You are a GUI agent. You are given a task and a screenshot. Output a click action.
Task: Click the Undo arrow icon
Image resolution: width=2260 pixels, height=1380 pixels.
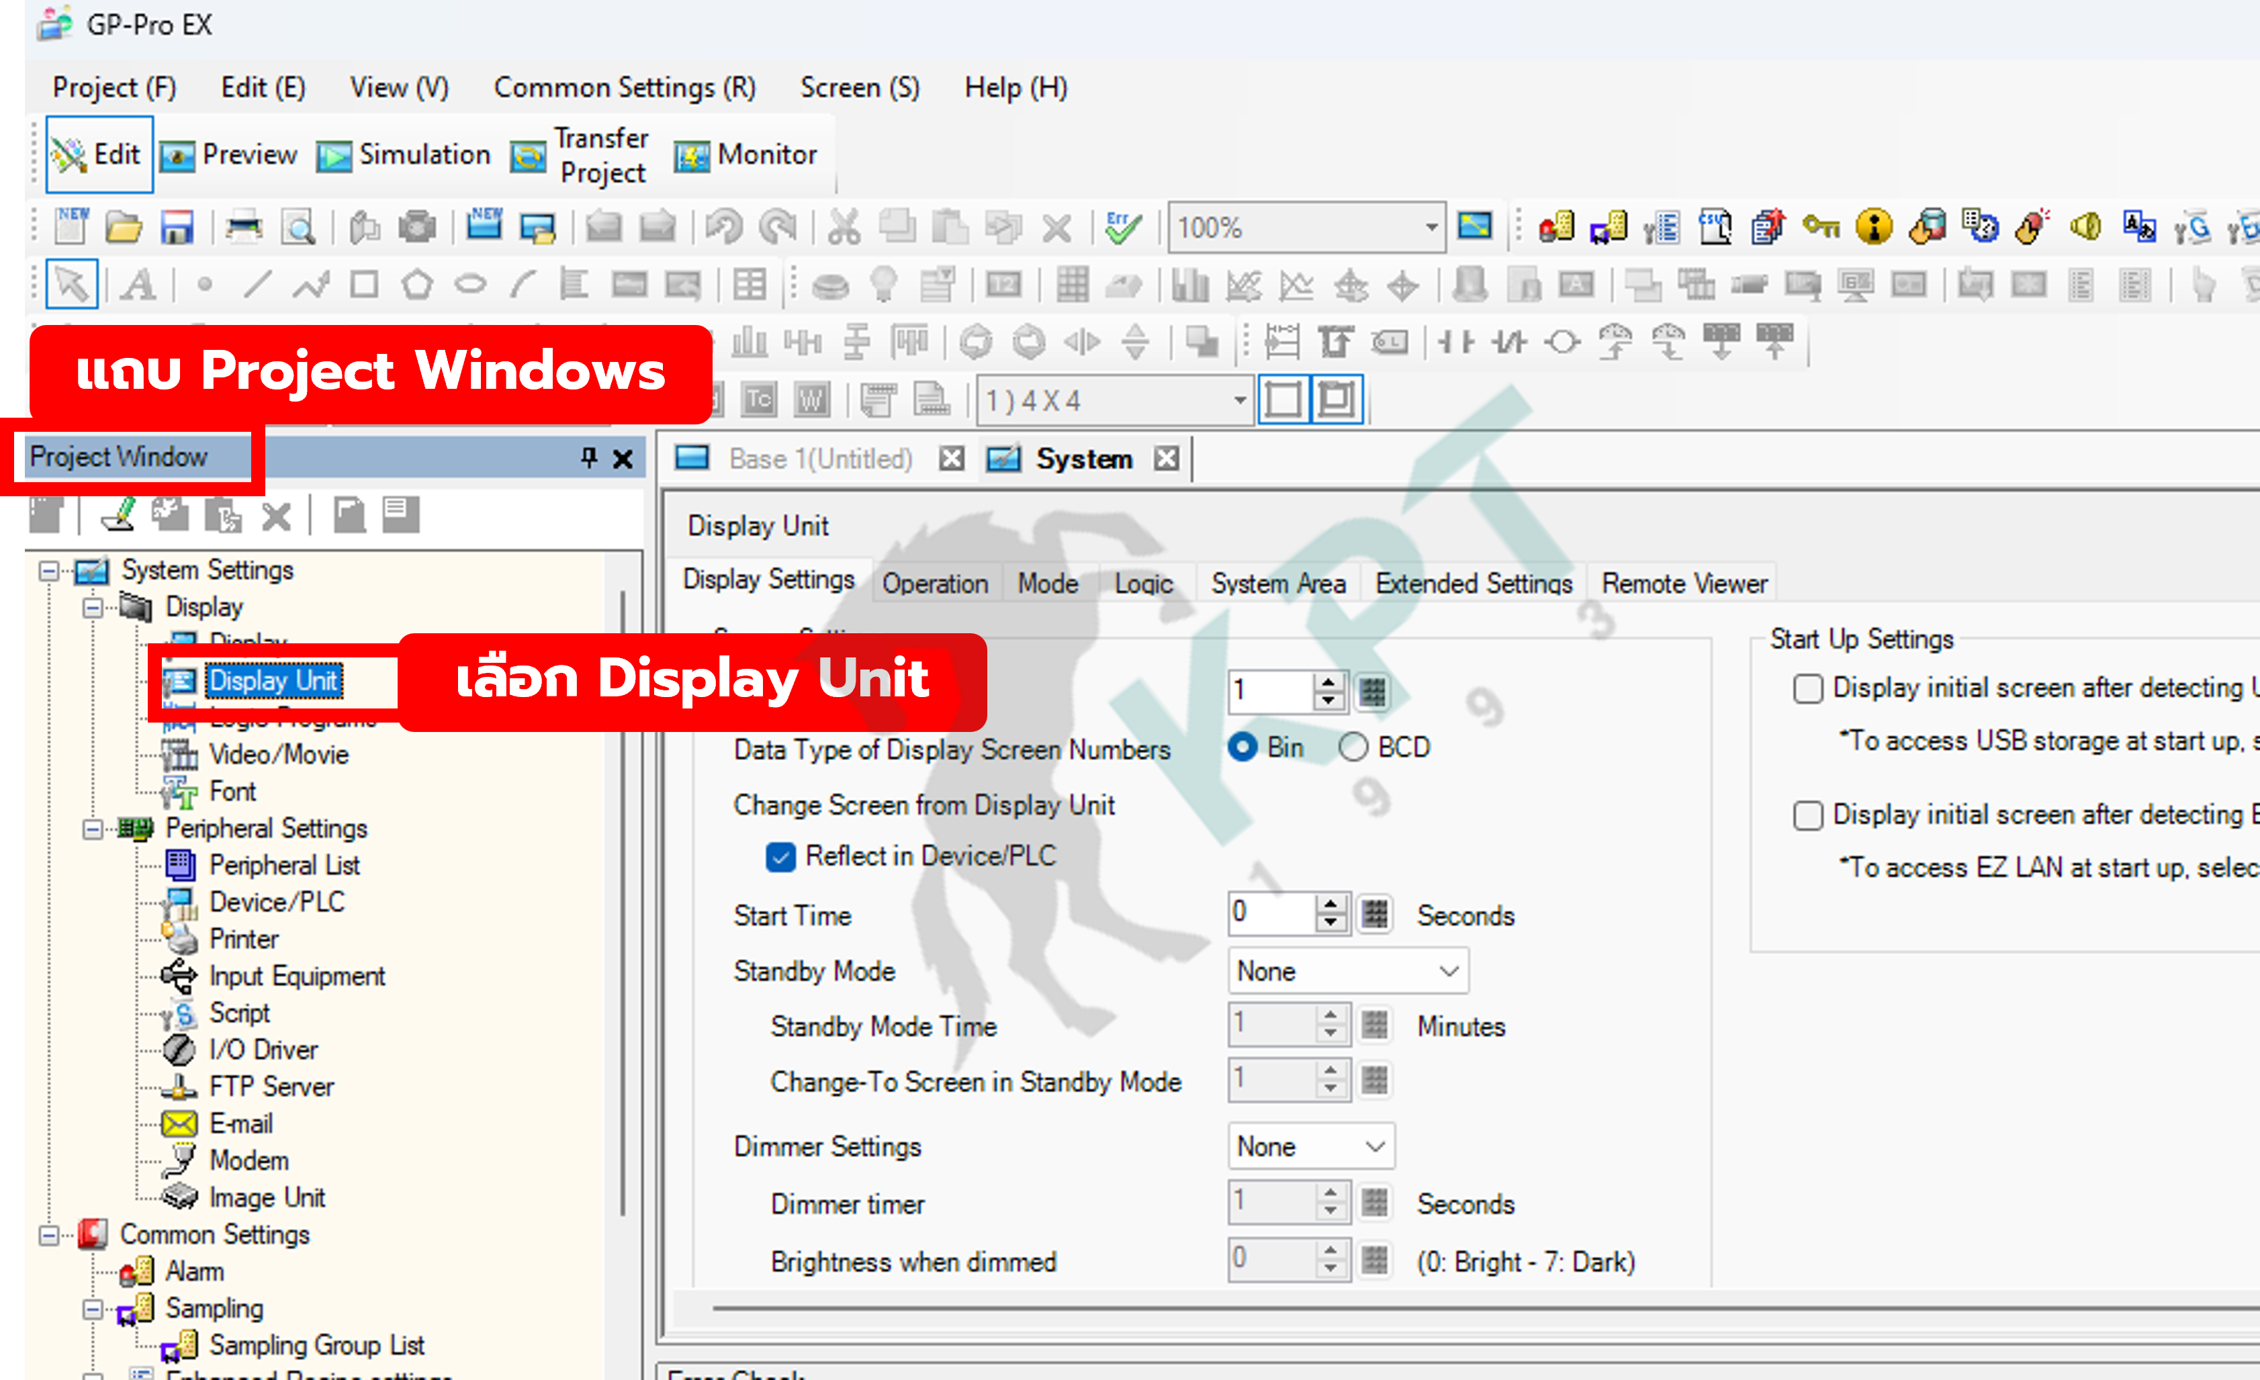tap(724, 226)
